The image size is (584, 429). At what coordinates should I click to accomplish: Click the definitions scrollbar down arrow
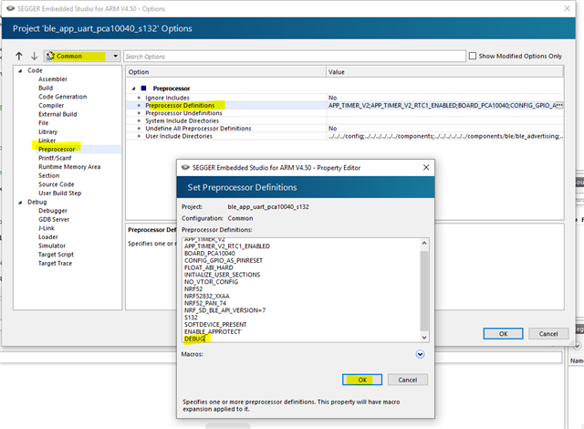click(424, 338)
